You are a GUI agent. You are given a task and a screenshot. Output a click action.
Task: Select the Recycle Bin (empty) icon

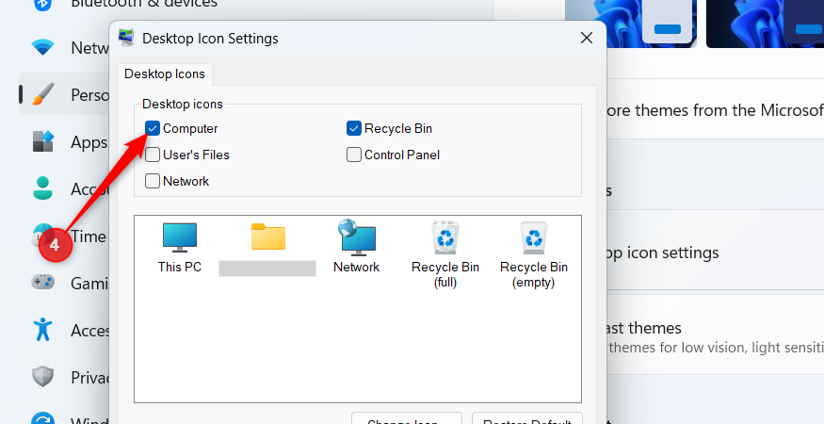coord(533,237)
